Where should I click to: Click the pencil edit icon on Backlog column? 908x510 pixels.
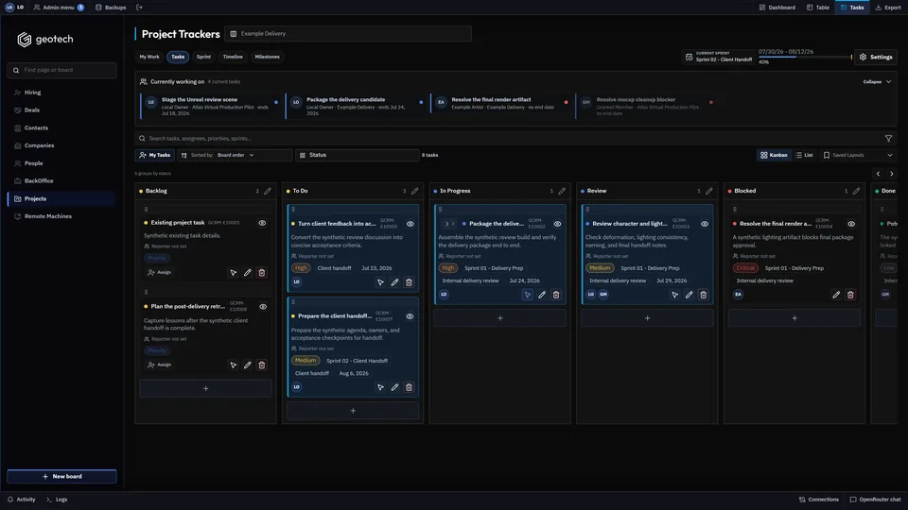click(x=268, y=191)
